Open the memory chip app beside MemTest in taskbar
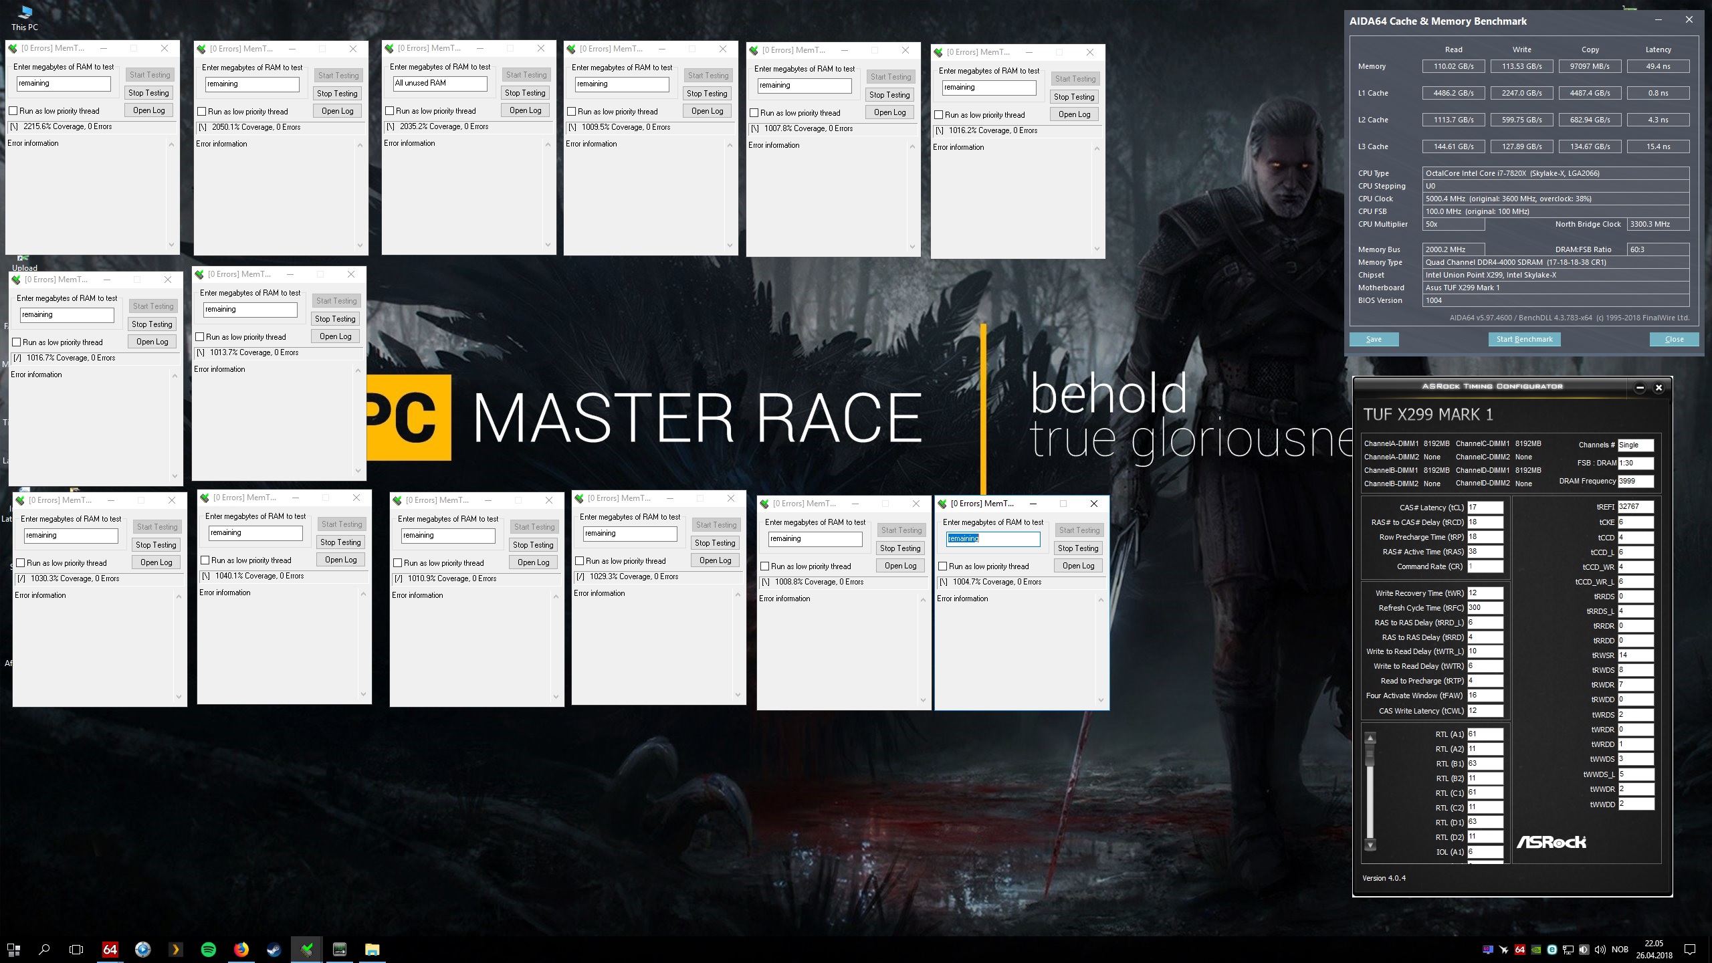The image size is (1712, 963). (x=340, y=949)
